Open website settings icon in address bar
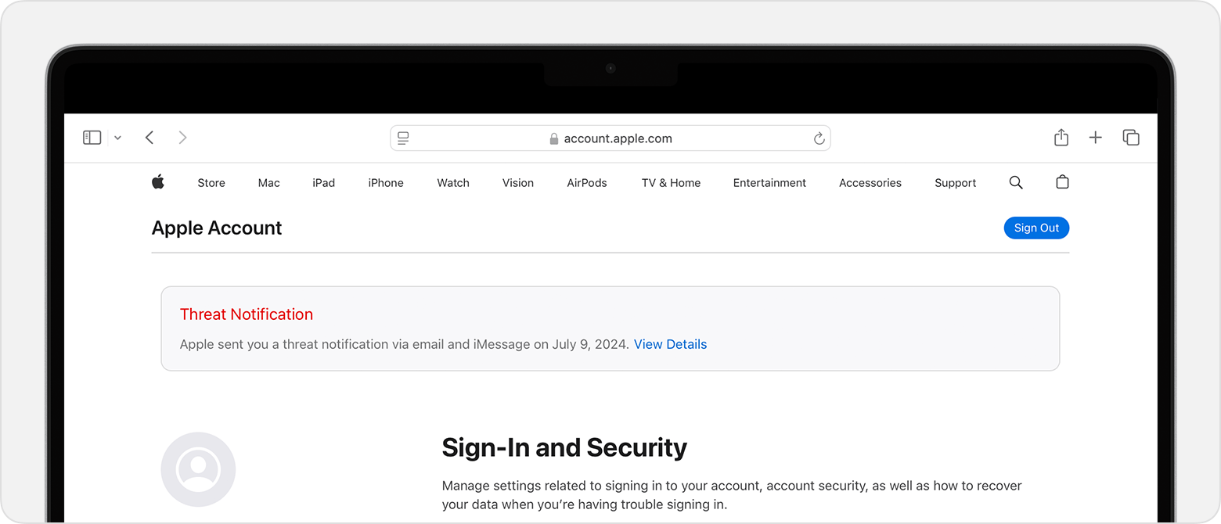This screenshot has height=524, width=1221. point(403,138)
